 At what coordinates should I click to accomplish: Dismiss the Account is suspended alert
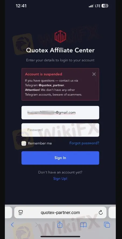click(x=94, y=74)
